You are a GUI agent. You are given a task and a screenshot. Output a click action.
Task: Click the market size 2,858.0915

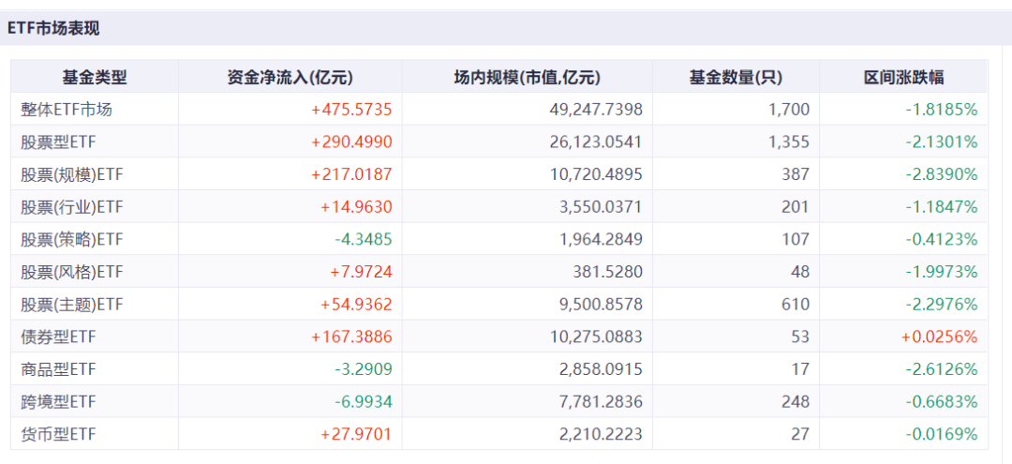[x=603, y=369]
